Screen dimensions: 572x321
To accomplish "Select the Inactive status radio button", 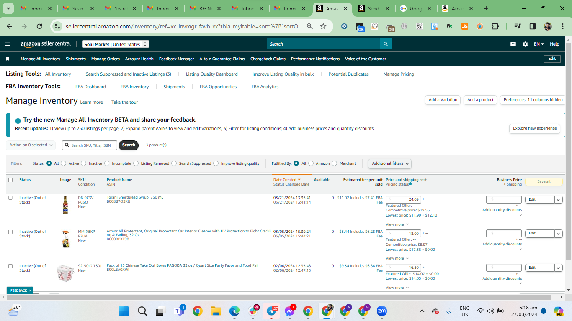I will (83, 163).
